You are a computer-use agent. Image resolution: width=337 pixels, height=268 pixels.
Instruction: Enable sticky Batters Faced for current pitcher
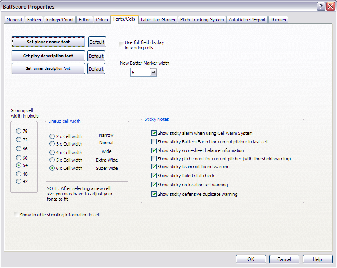154,142
